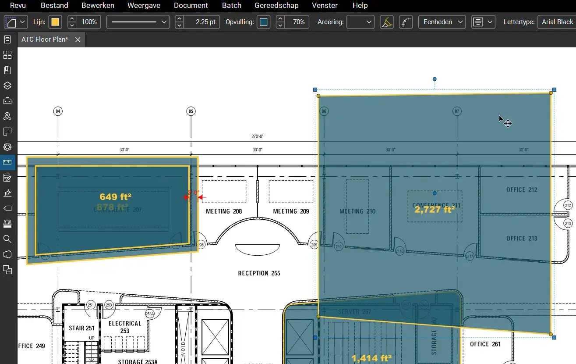Screen dimensions: 576x364
Task: Open the Bewerken menu
Action: point(98,6)
